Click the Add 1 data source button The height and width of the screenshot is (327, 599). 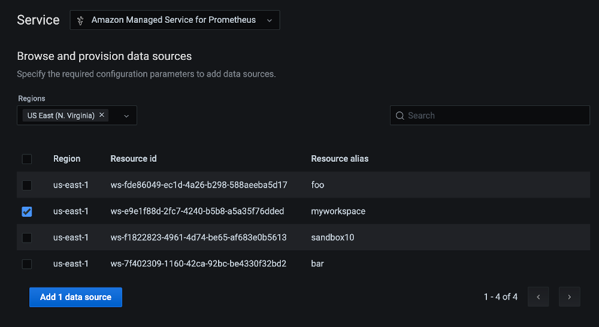coord(75,297)
